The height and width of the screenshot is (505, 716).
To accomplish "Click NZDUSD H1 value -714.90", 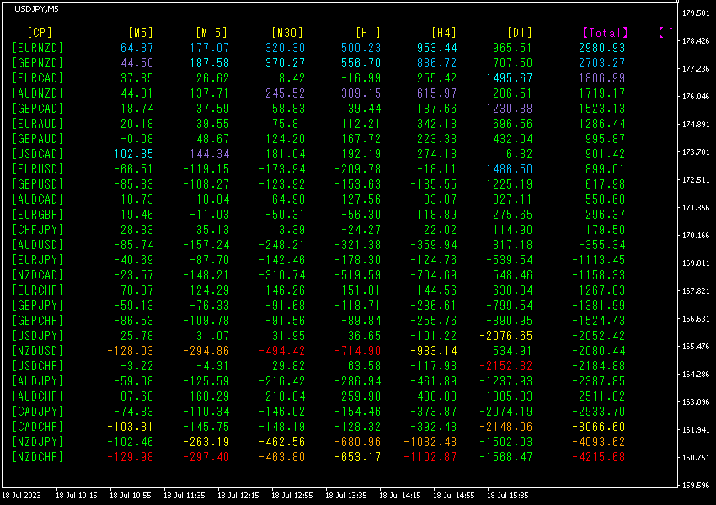I will click(357, 351).
